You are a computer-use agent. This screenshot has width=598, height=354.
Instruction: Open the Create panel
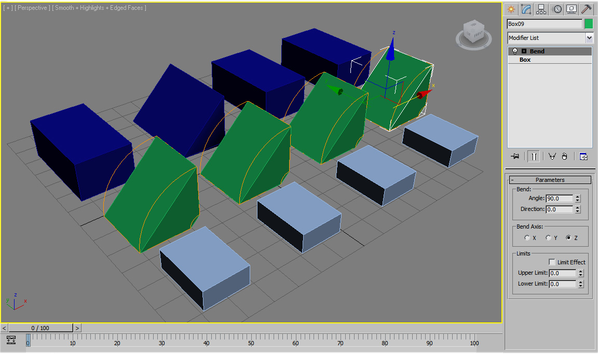(511, 9)
